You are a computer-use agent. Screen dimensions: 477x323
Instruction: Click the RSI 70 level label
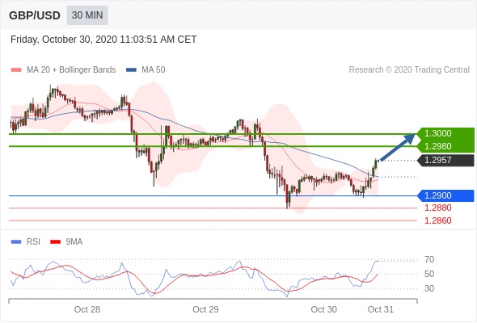429,260
